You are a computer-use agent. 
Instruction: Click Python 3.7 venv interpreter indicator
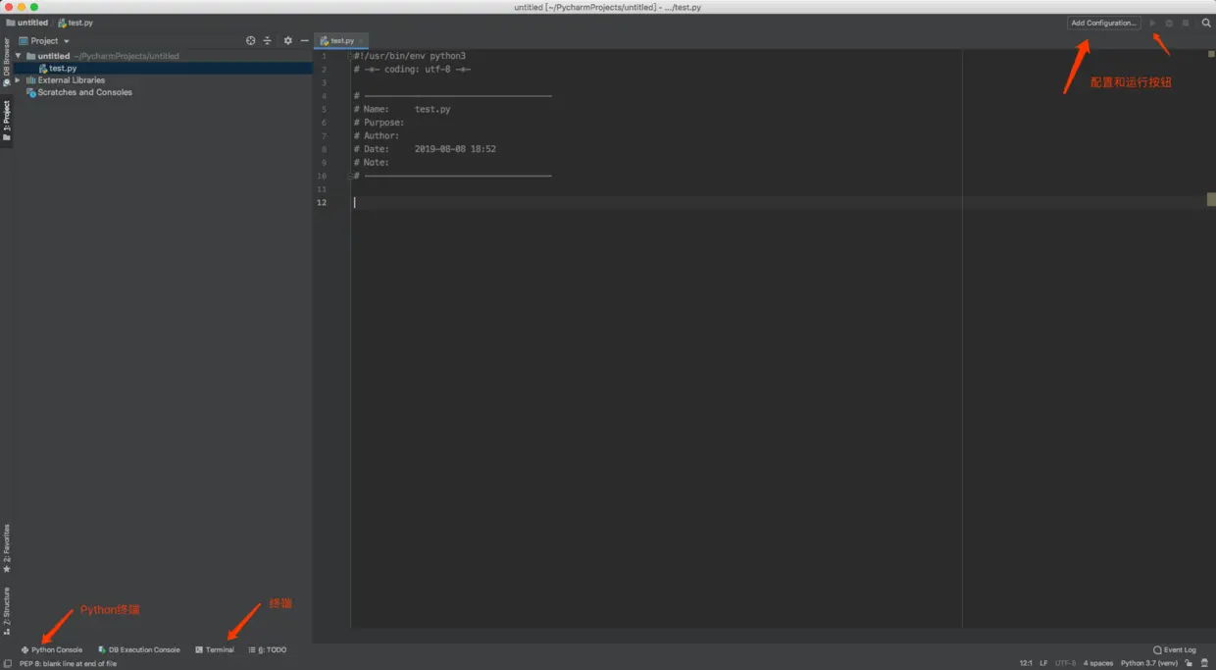tap(1150, 662)
